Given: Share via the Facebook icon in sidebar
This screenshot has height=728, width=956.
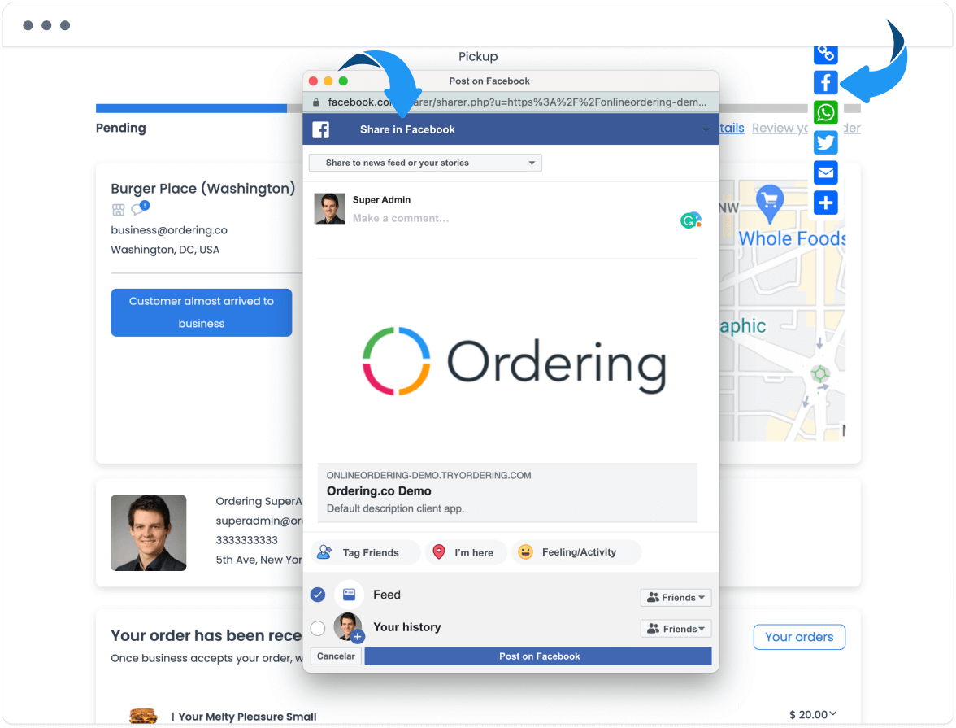Looking at the screenshot, I should point(826,82).
